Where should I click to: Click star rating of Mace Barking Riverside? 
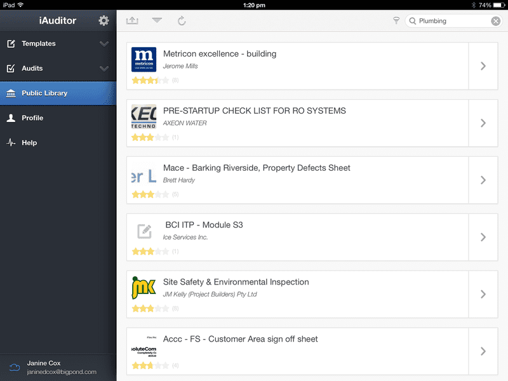pos(150,194)
